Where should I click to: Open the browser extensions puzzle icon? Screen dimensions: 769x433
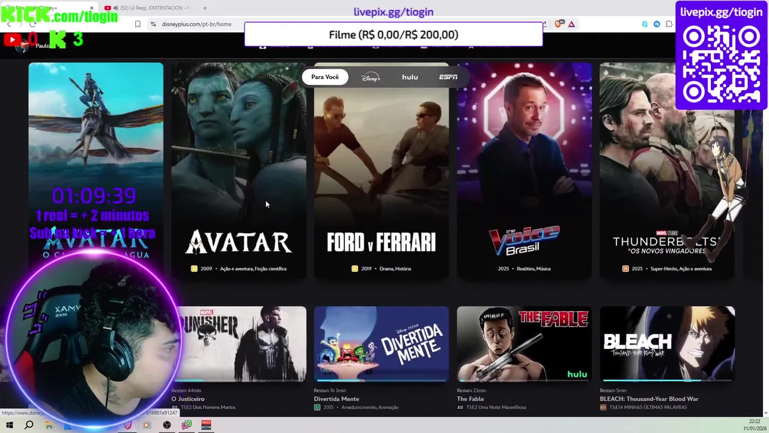tap(669, 24)
